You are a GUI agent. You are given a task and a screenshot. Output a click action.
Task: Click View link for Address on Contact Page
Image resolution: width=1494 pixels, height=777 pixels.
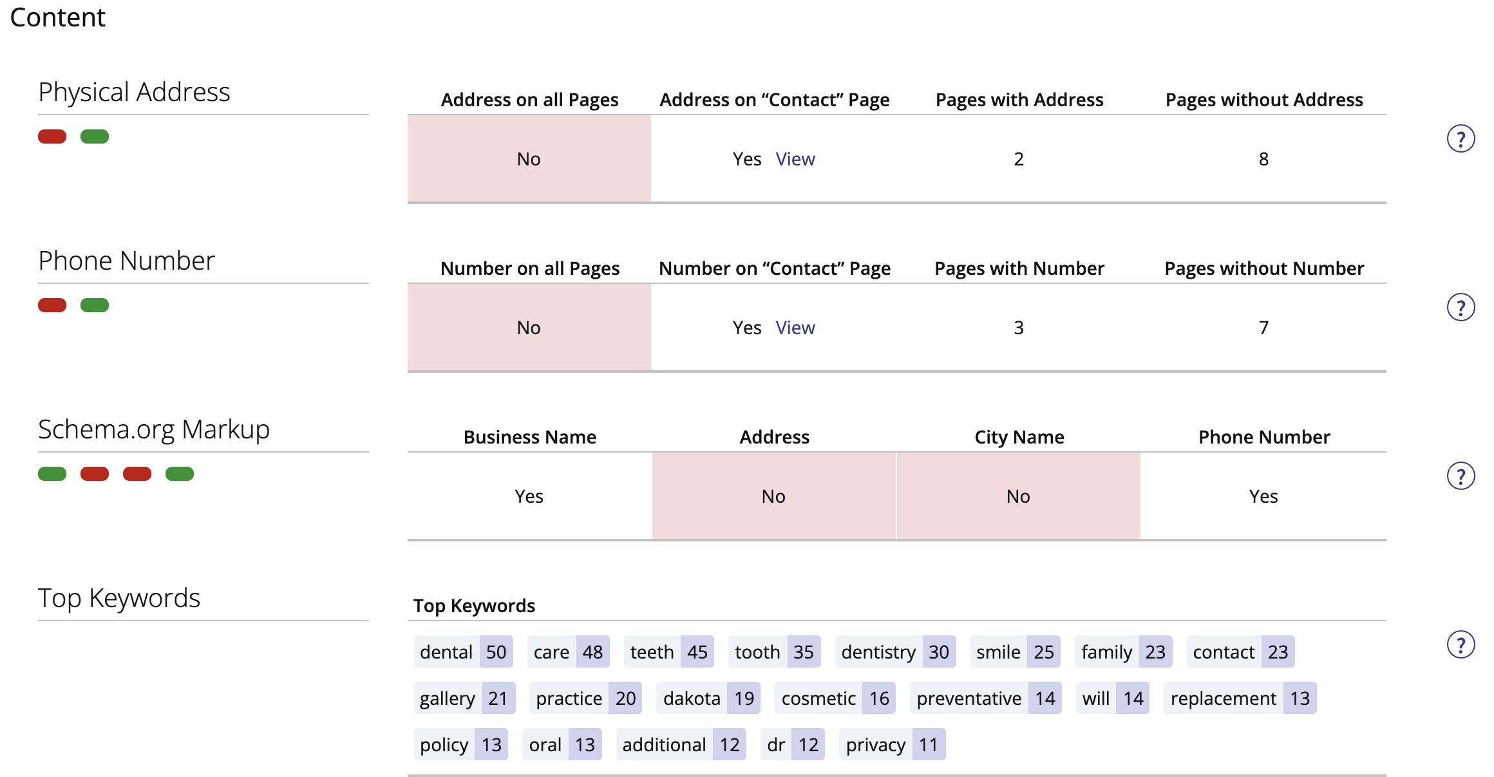point(795,159)
